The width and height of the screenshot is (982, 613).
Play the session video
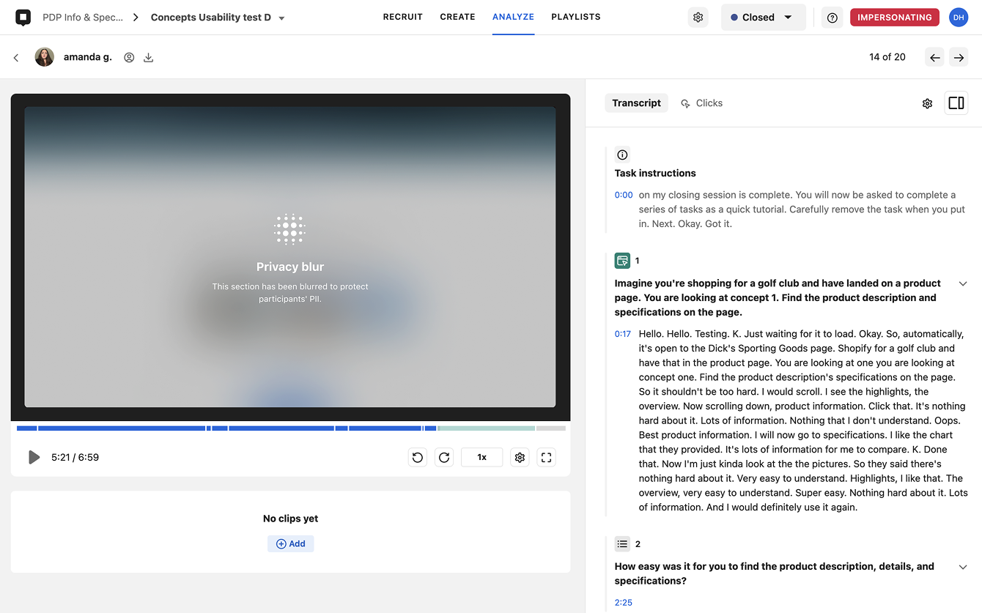34,457
